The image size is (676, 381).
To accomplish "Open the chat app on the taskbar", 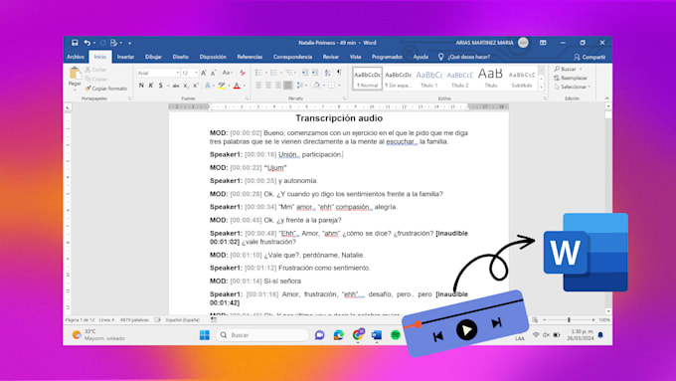I will pyautogui.click(x=319, y=335).
